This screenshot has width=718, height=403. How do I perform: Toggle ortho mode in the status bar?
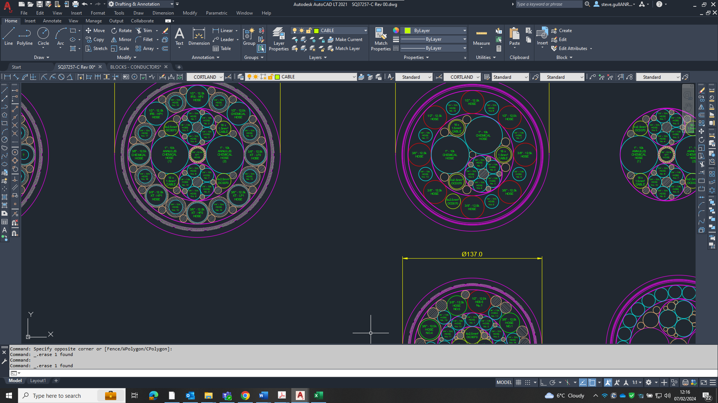tap(543, 382)
